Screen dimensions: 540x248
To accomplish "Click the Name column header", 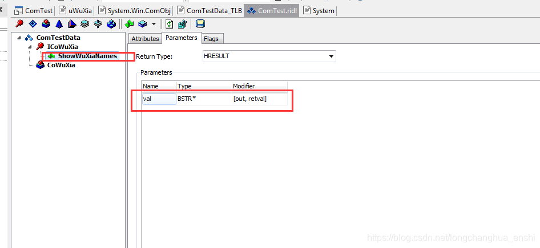I will point(159,86).
